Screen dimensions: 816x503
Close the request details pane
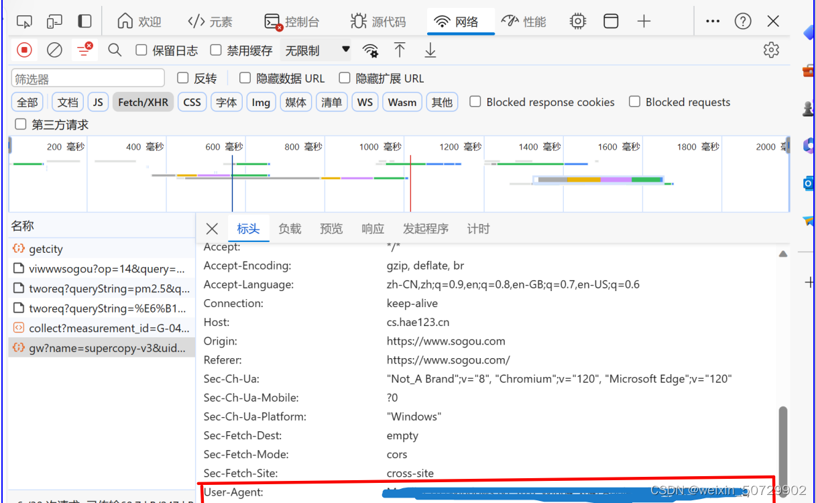(212, 229)
